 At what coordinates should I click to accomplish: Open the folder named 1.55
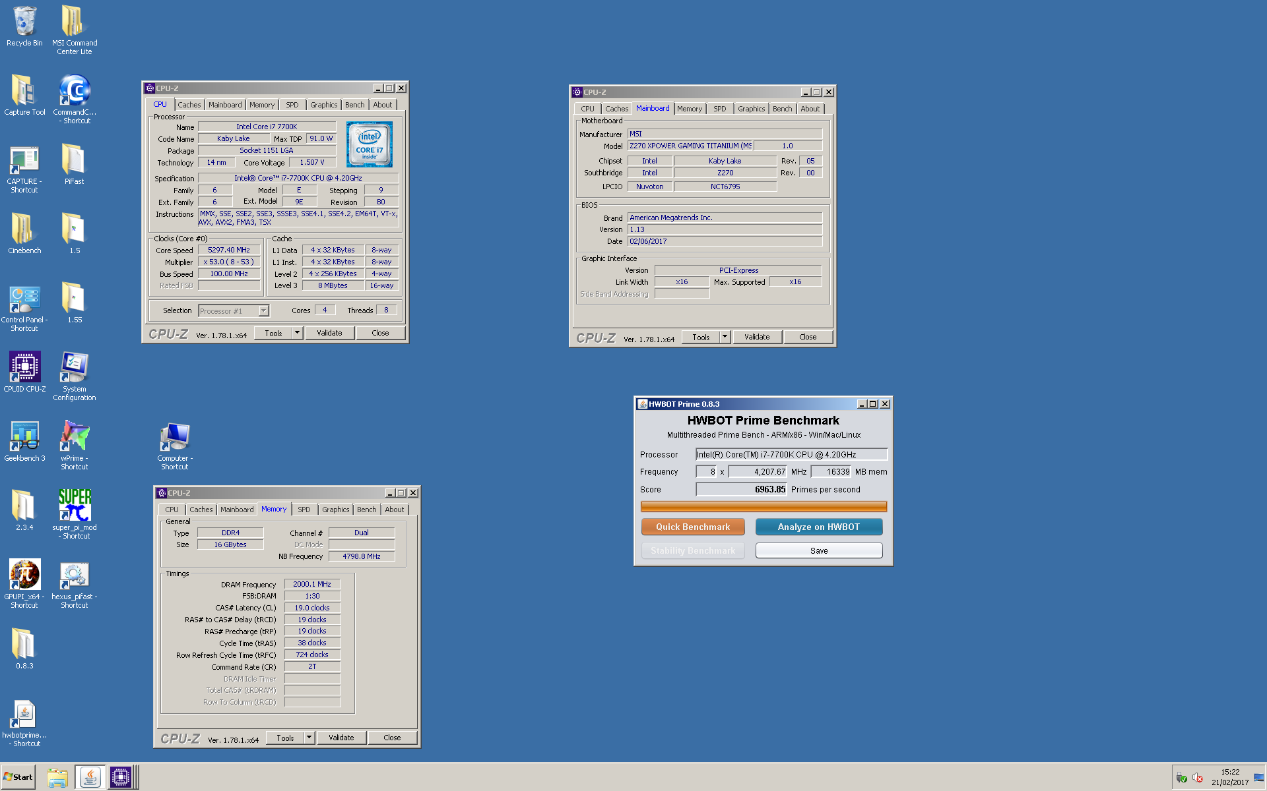point(74,303)
